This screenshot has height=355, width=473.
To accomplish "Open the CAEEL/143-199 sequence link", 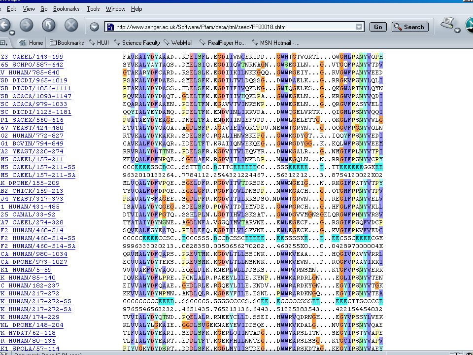I will (32, 57).
